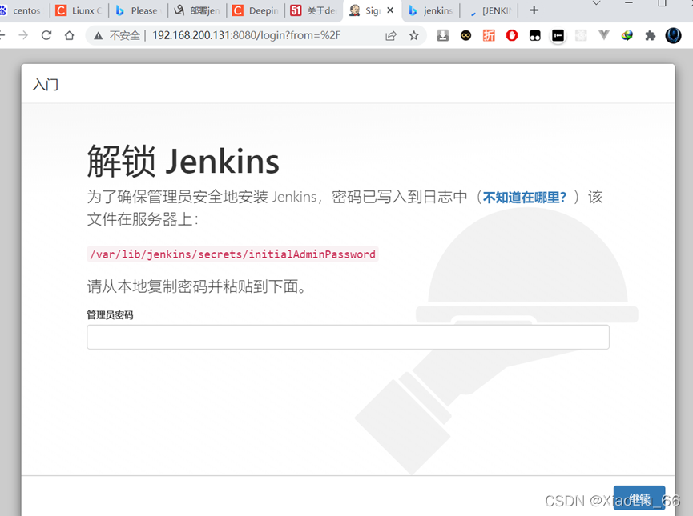693x516 pixels.
Task: Click the address bar URL
Action: point(246,35)
